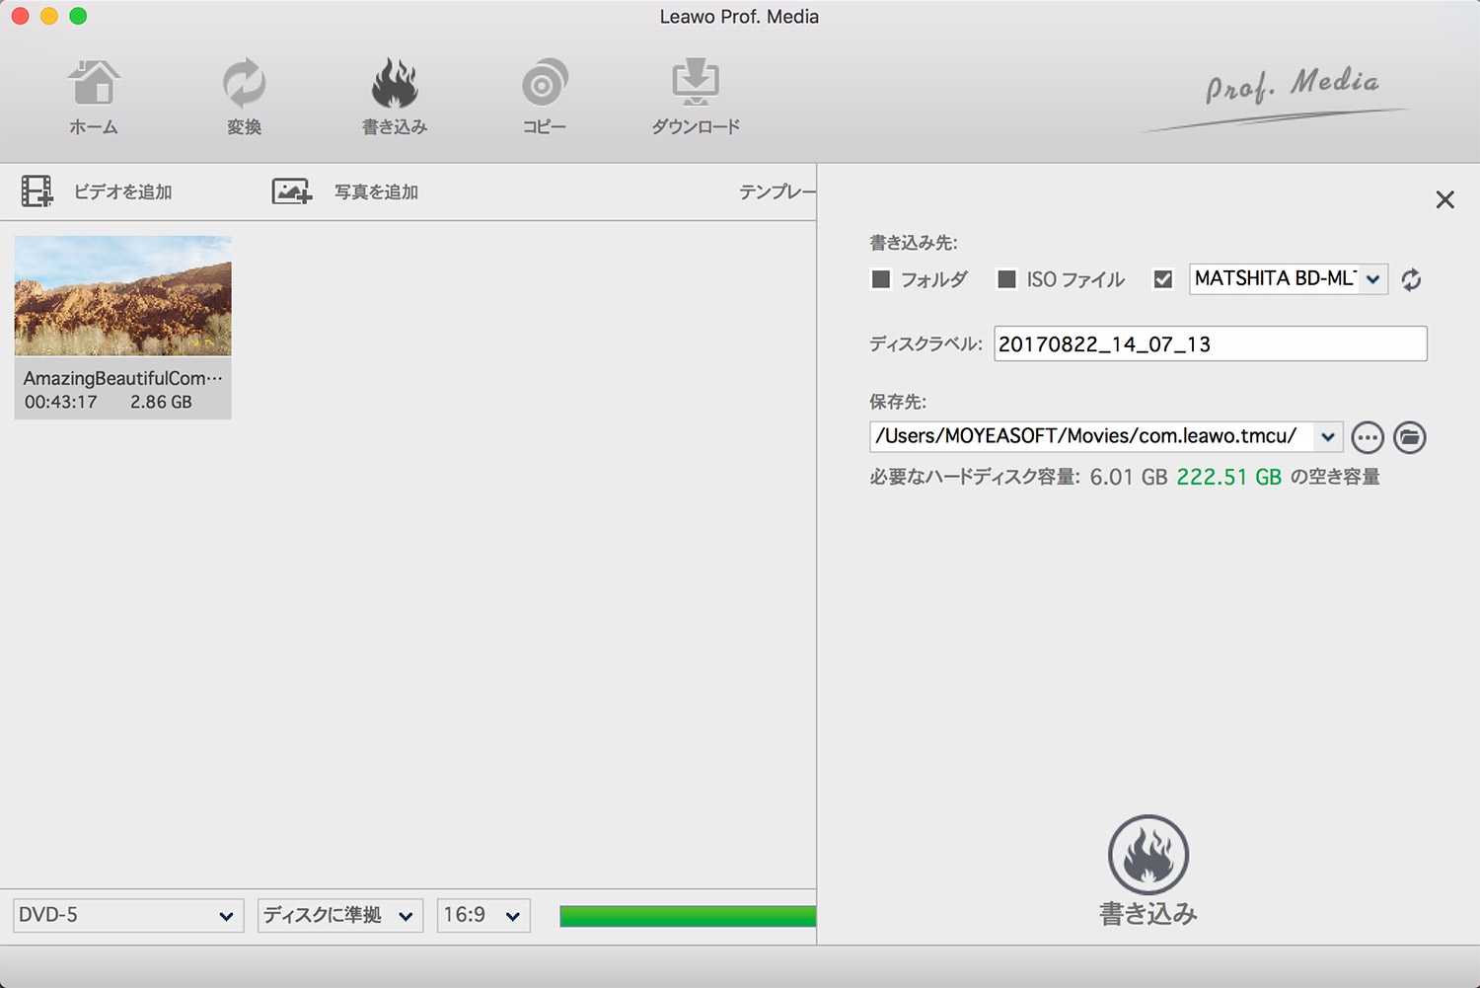
Task: Select the AmazingBeautifulCom video thumbnail
Action: [123, 295]
